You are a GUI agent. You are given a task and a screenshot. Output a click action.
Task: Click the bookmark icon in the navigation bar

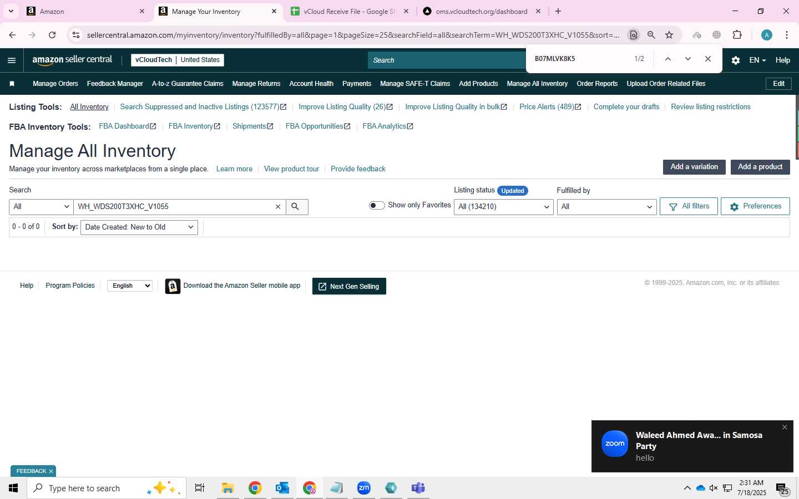[x=12, y=84]
